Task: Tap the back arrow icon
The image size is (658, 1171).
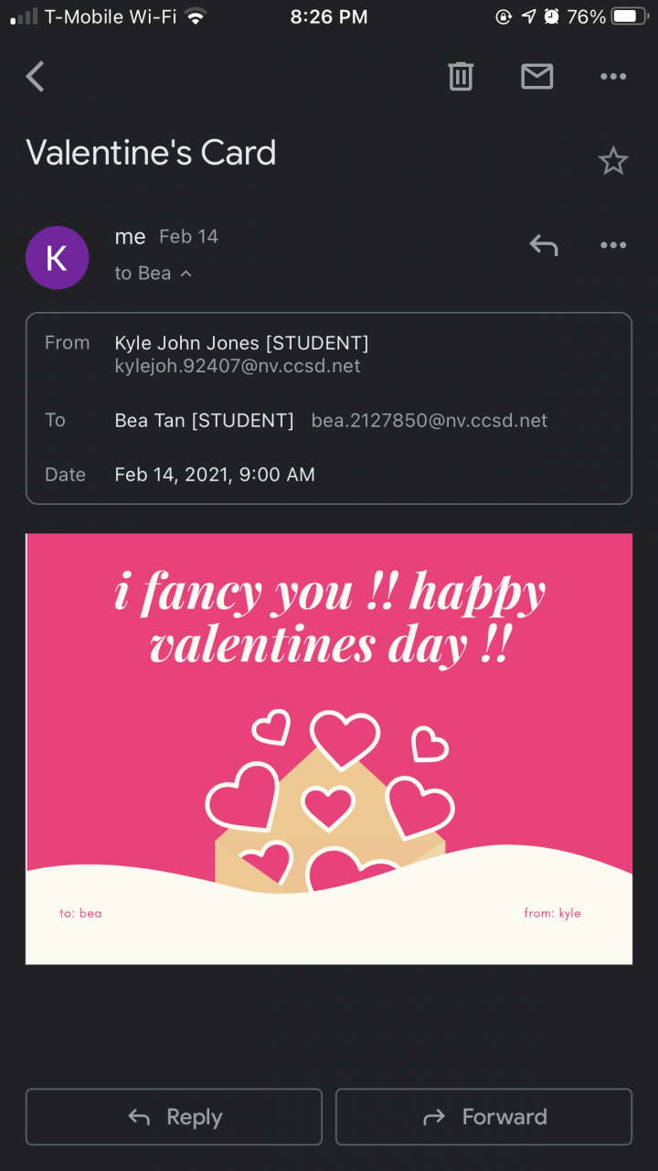Action: (x=36, y=77)
